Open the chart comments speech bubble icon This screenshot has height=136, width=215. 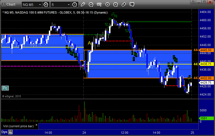click(132, 5)
